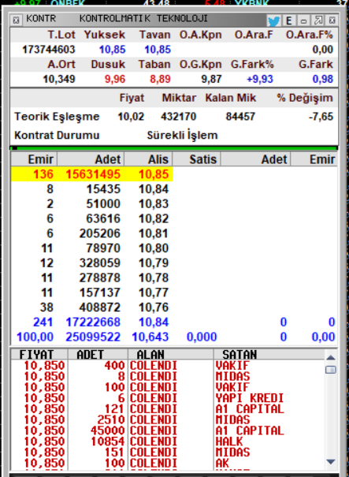349x477 pixels.
Task: Click weighted average value 10,643
Action: [x=150, y=337]
